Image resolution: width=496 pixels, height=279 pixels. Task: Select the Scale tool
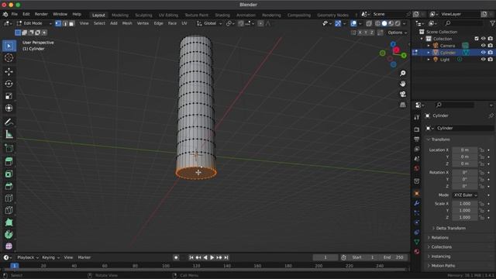pyautogui.click(x=9, y=96)
